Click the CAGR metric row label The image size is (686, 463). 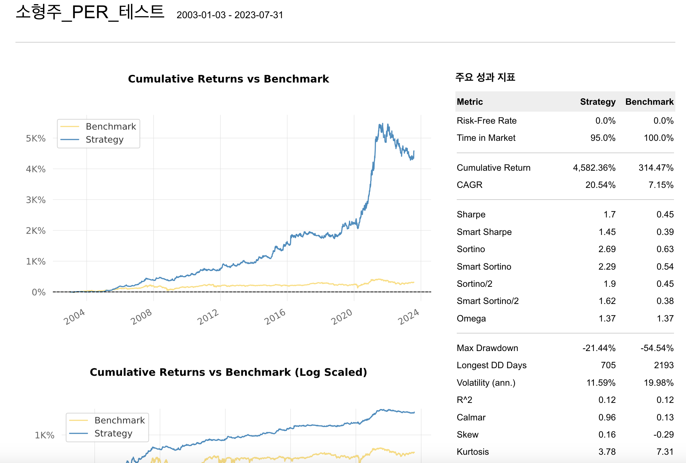pos(469,185)
